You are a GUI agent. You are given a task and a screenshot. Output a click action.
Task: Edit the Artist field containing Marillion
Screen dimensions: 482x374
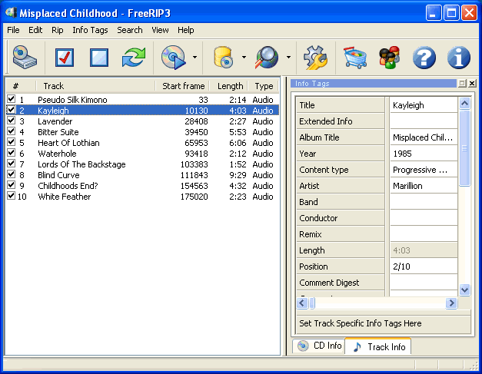423,186
